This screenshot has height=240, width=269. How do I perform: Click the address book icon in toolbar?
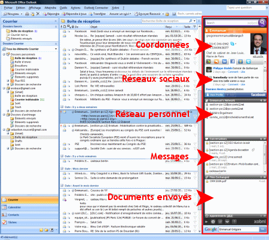pos(174,14)
